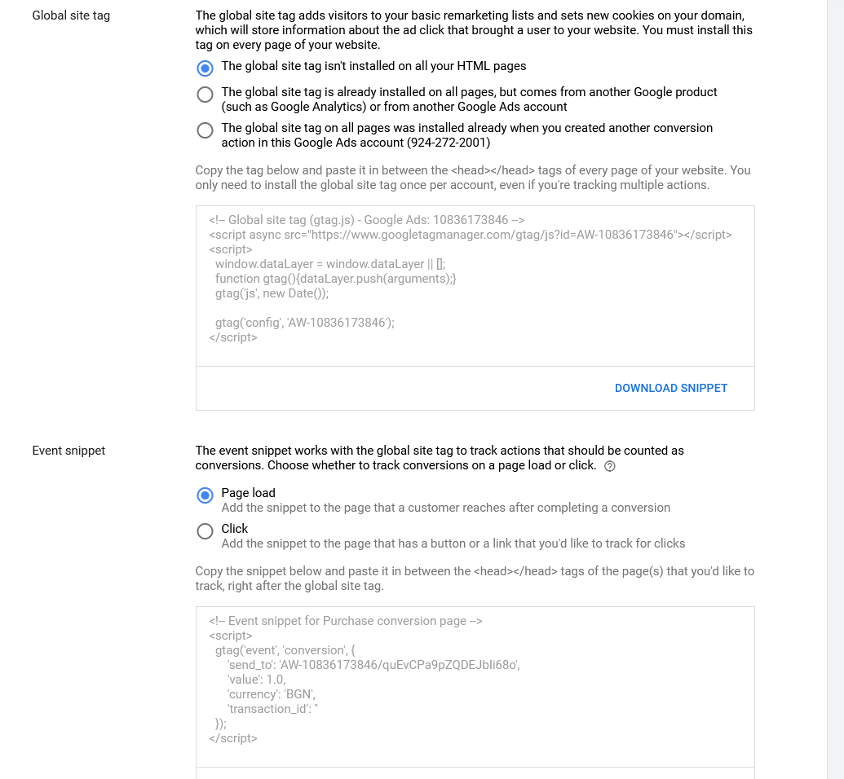This screenshot has height=779, width=844.
Task: Click inside the event snippet code box
Action: (x=475, y=687)
